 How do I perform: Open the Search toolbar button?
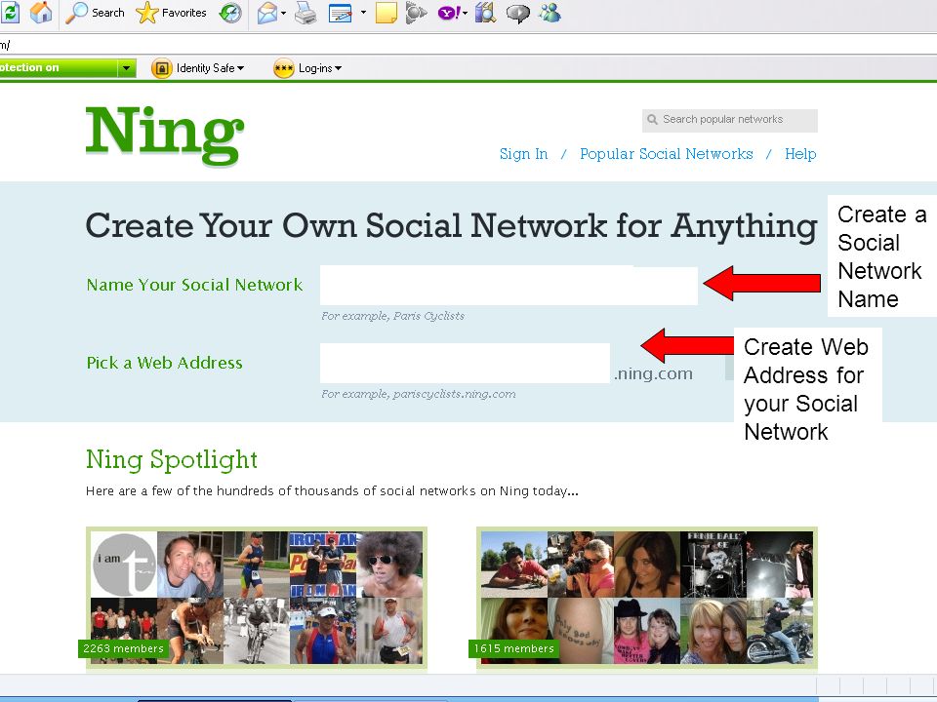95,13
